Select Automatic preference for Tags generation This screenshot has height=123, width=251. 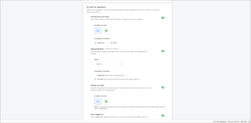pyautogui.click(x=96, y=75)
